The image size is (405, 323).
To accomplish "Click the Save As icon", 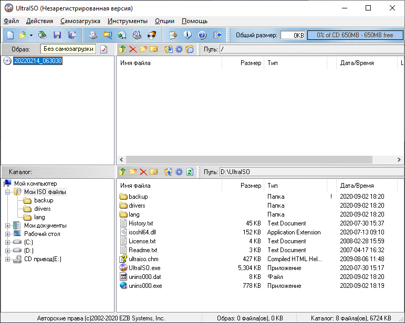I will (x=72, y=35).
